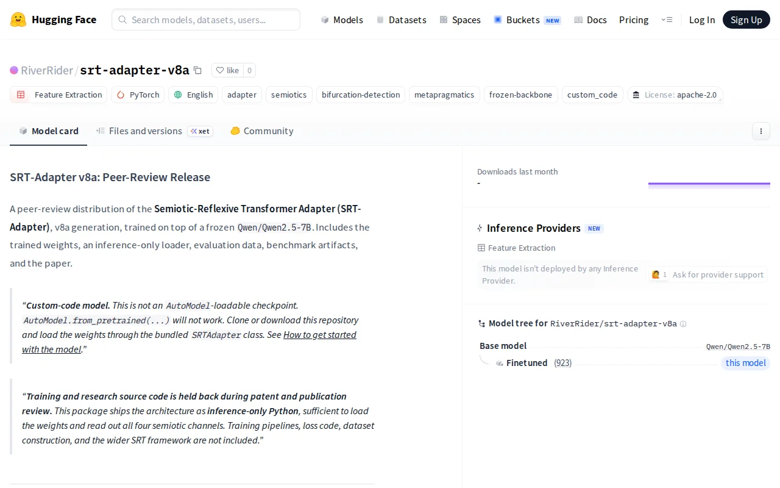Click the apache-2.0 license tag
Image resolution: width=780 pixels, height=488 pixels.
tap(675, 95)
